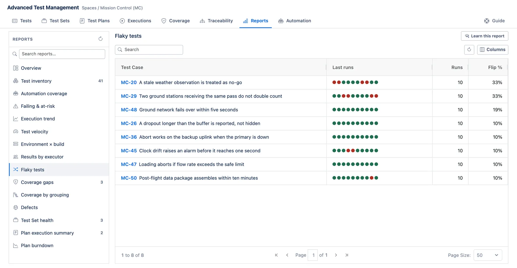
Task: Open the Executions tab
Action: (x=135, y=21)
